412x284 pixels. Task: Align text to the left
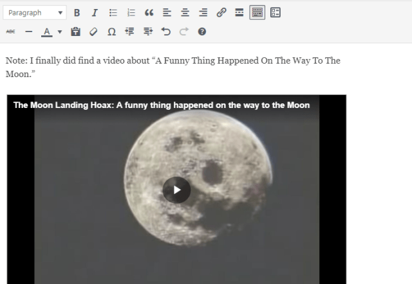click(167, 13)
